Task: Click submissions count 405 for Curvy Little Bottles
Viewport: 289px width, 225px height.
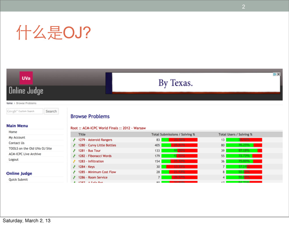Action: pos(157,145)
